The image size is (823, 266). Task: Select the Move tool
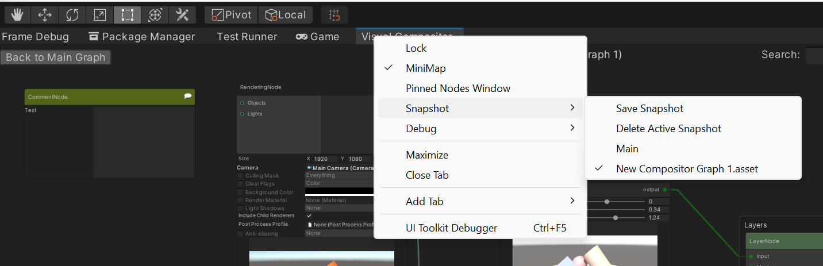click(45, 15)
